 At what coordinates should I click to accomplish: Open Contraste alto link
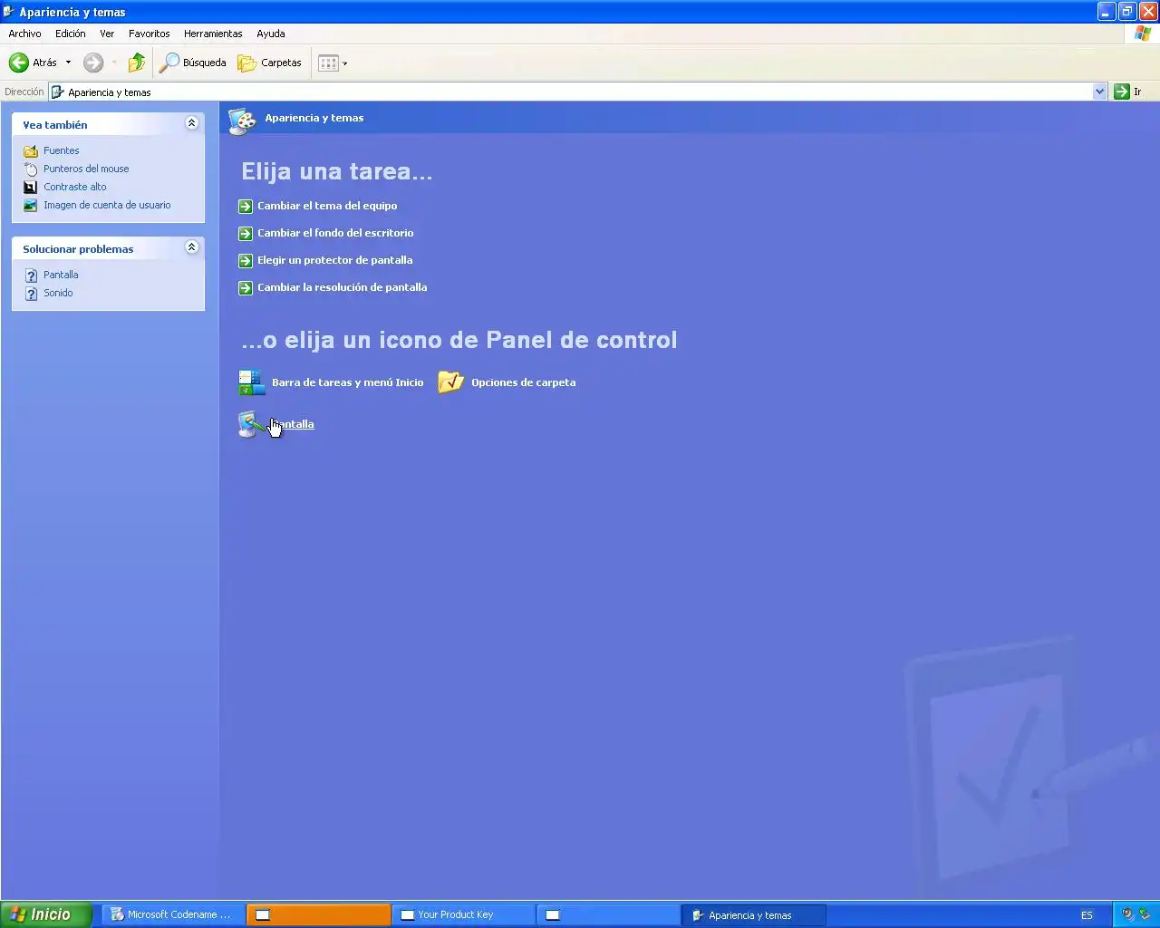pos(74,187)
